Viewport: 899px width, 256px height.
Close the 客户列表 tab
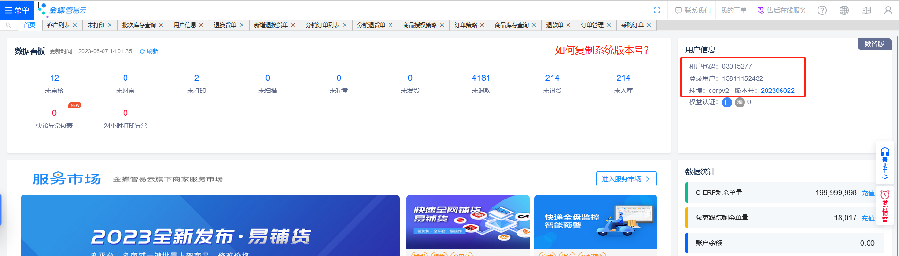pos(75,25)
